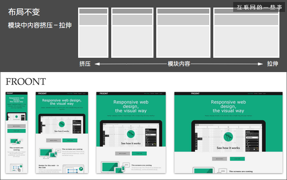
Task: Select the widest layout wireframe block
Action: tap(246, 33)
